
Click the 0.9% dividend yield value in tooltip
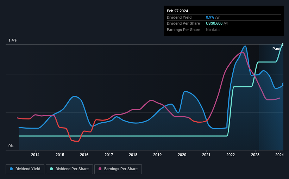pyautogui.click(x=210, y=17)
